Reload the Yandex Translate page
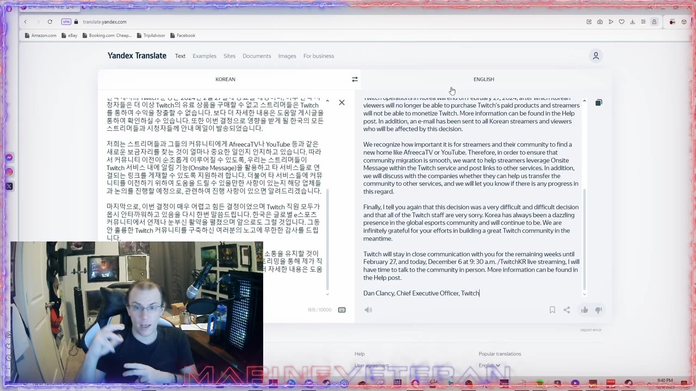This screenshot has height=391, width=696. [50, 22]
